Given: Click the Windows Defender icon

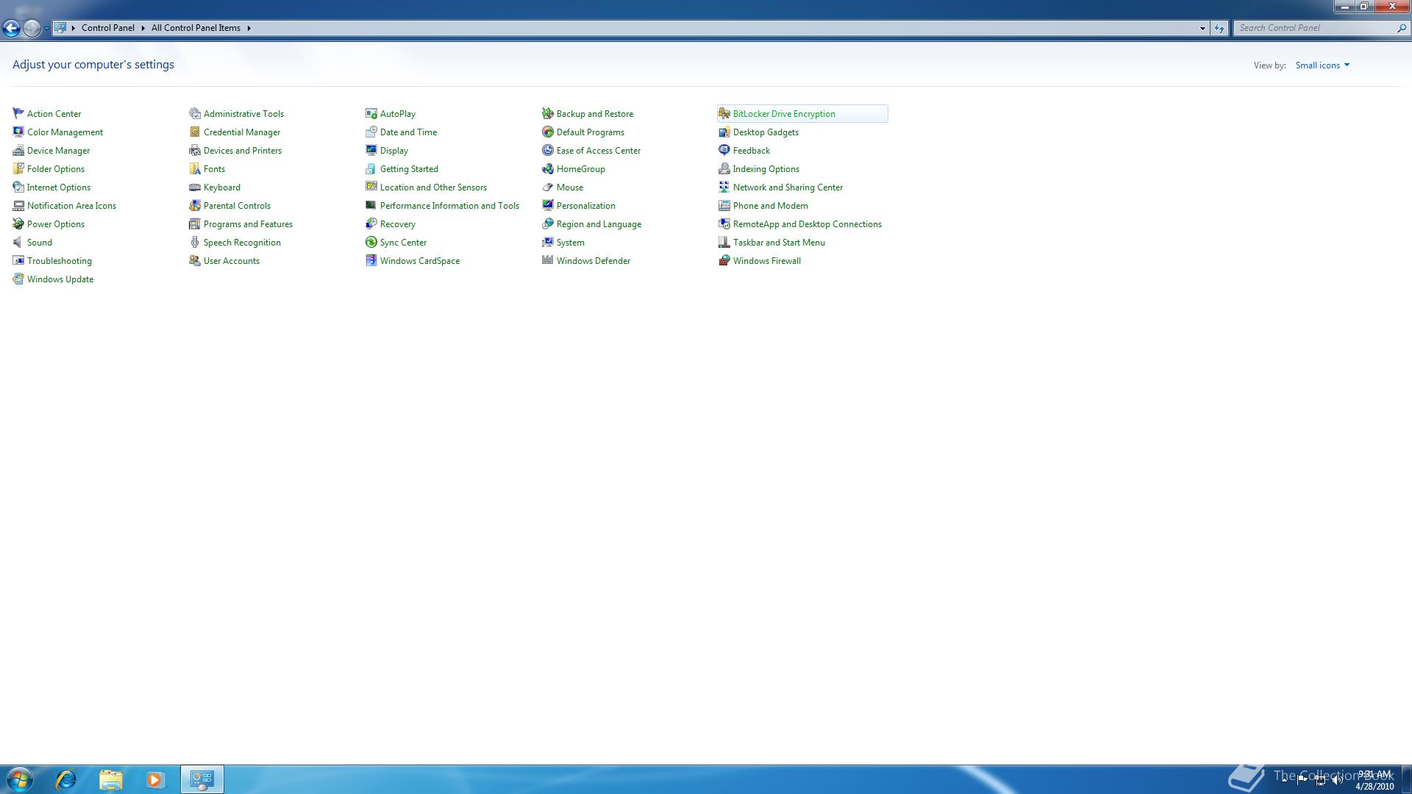Looking at the screenshot, I should tap(548, 260).
